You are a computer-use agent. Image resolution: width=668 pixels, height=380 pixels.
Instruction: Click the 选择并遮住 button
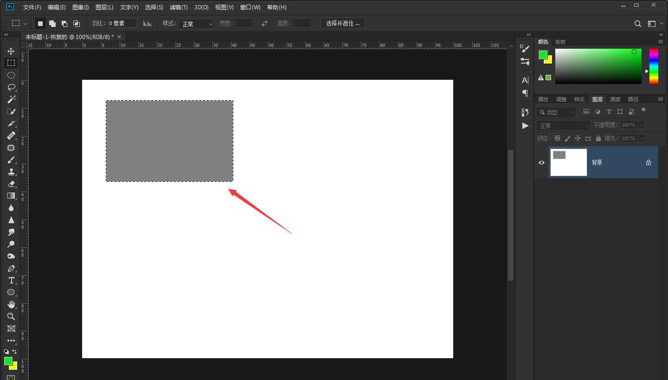point(342,23)
